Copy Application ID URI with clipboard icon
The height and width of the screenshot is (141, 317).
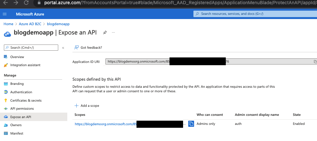click(315, 62)
